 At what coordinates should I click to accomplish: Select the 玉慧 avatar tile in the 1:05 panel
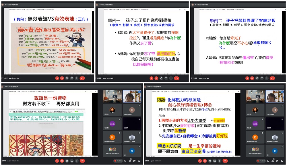(112, 123)
